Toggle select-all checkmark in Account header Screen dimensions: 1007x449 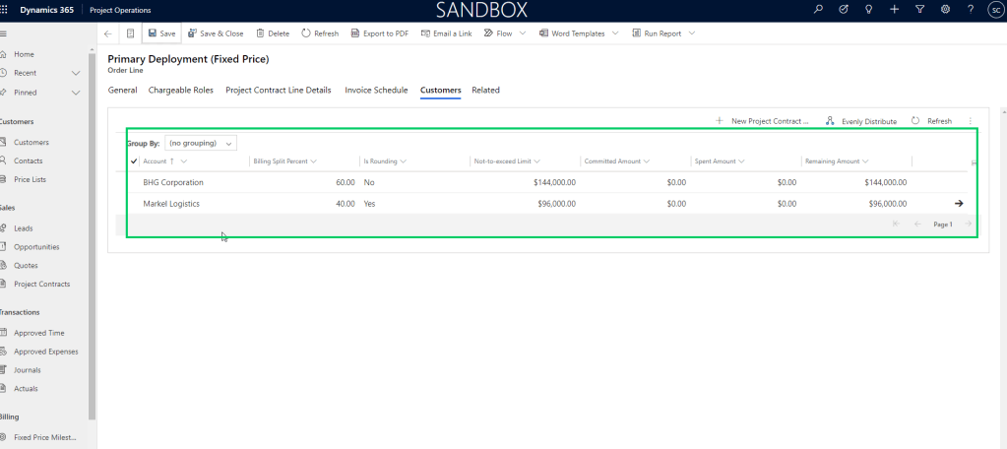click(x=134, y=160)
